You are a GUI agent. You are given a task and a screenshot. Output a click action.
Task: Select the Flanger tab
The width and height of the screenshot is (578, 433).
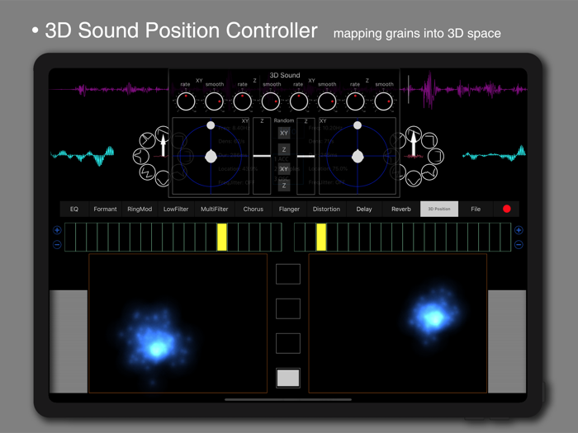click(289, 209)
